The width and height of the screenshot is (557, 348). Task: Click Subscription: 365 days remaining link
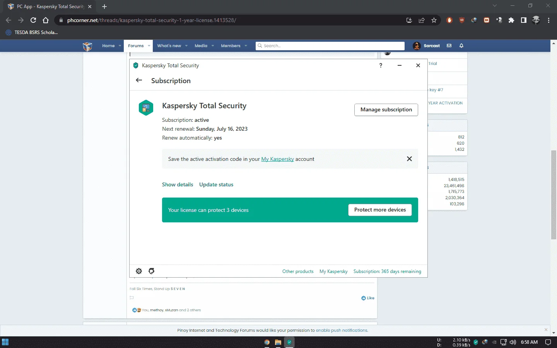pyautogui.click(x=387, y=271)
